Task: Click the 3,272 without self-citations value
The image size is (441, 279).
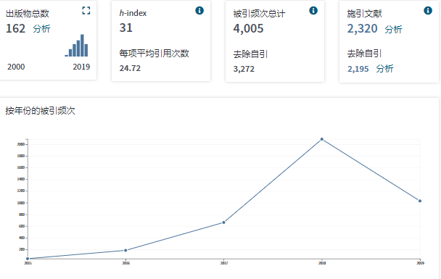Action: (x=244, y=69)
